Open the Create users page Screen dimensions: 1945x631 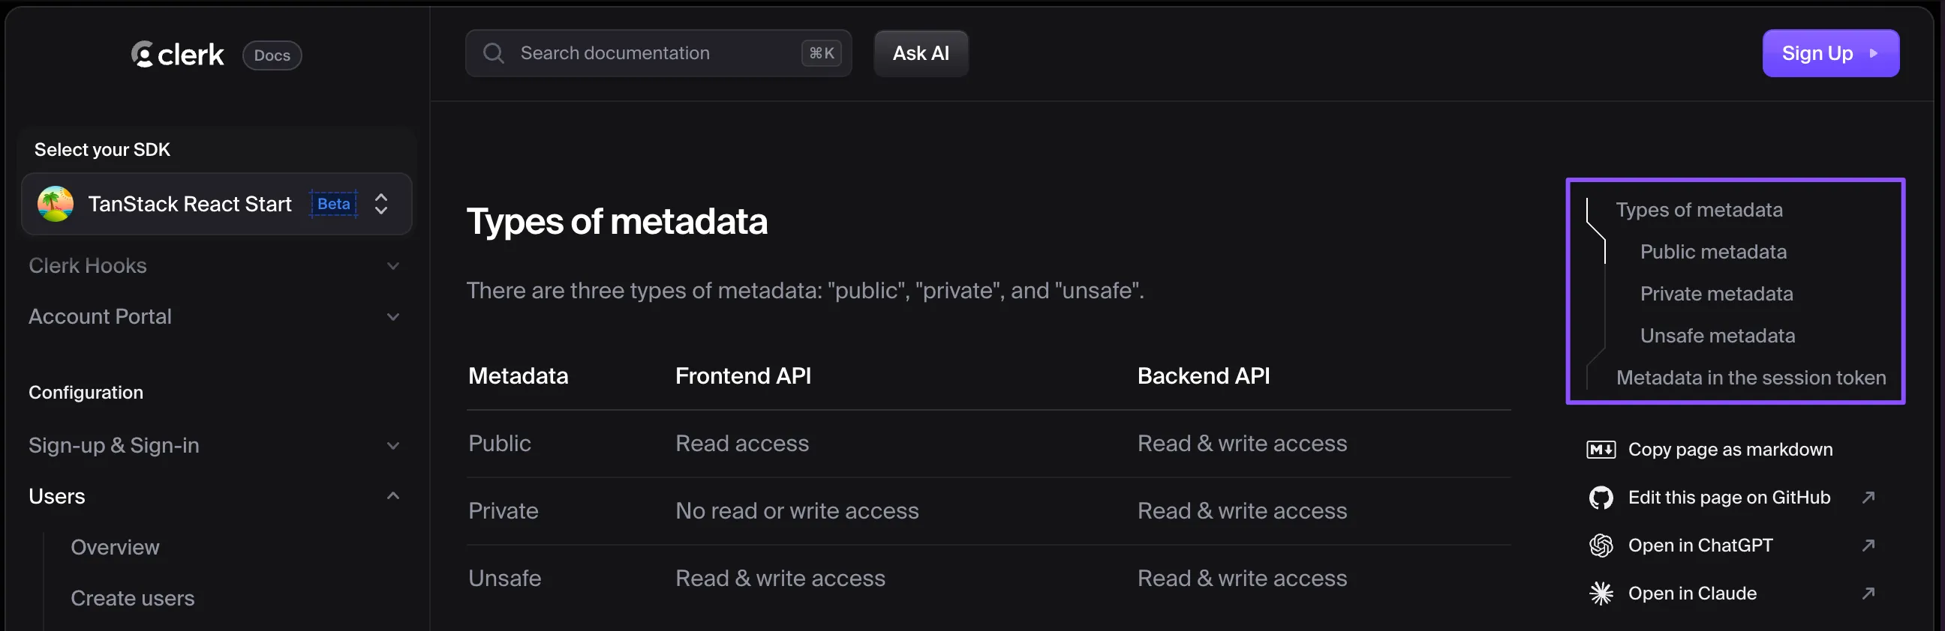[x=133, y=599]
